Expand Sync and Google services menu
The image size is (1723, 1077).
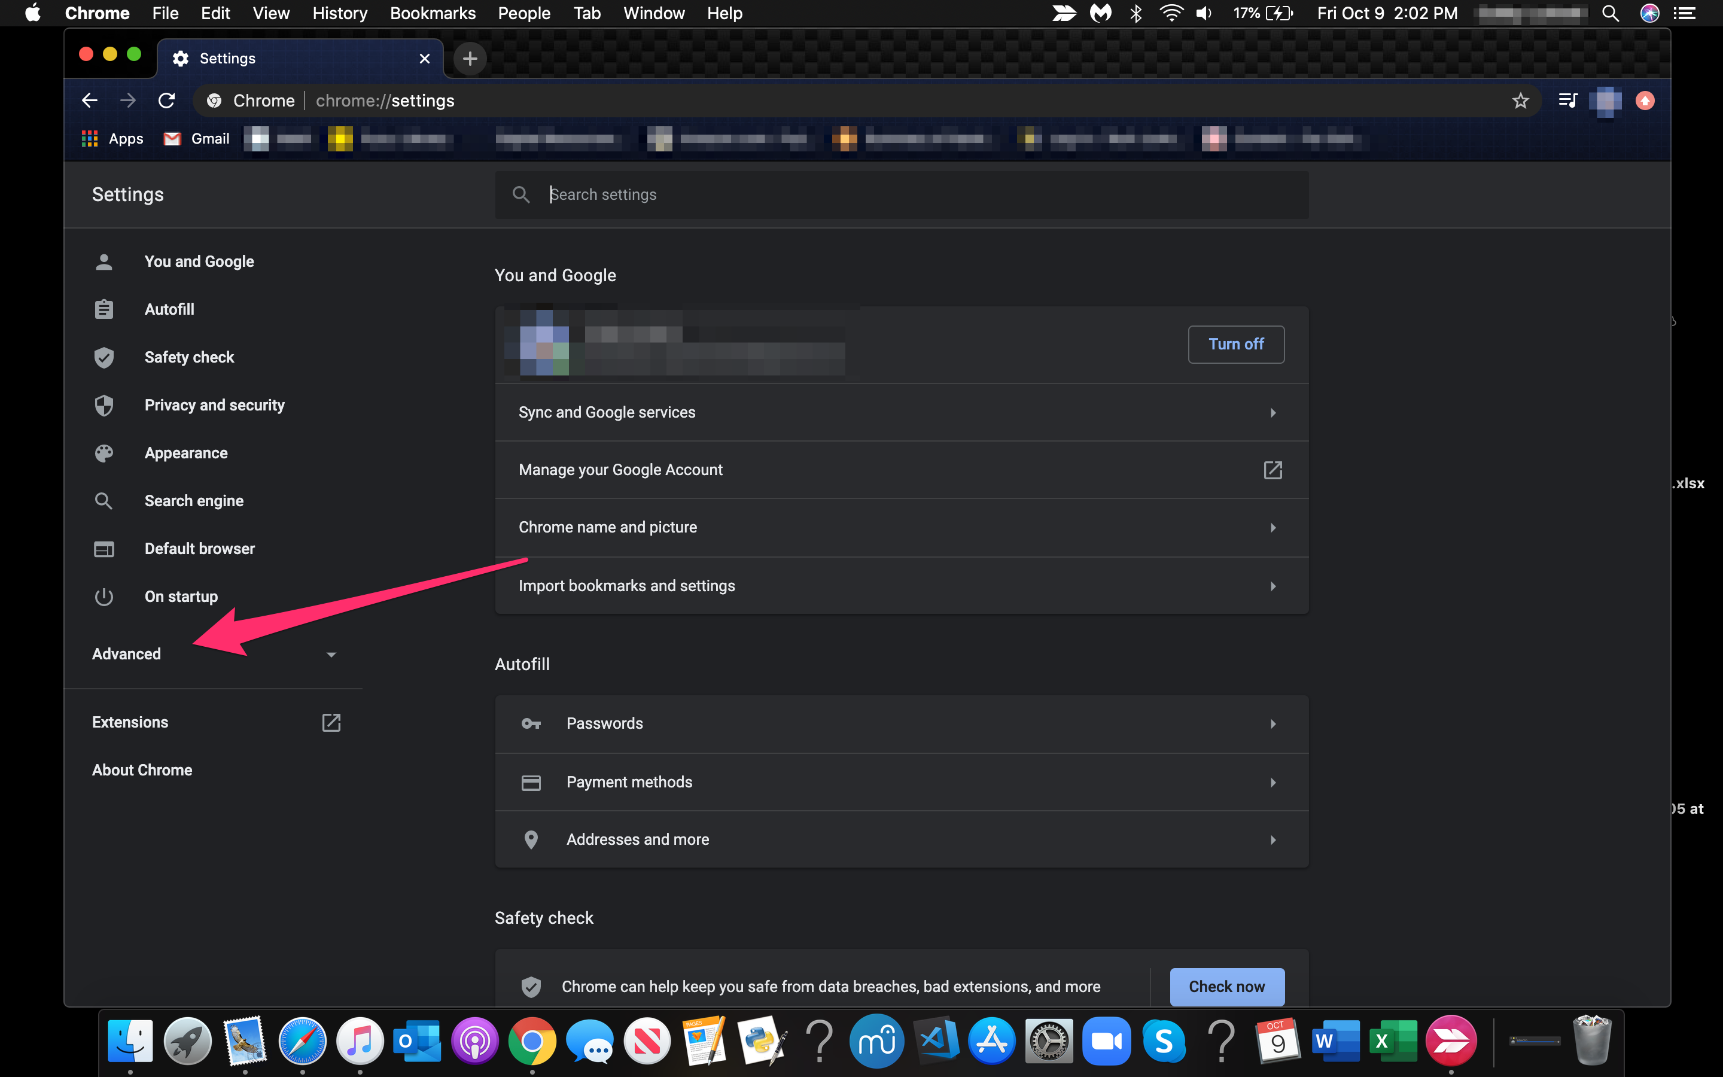coord(900,412)
